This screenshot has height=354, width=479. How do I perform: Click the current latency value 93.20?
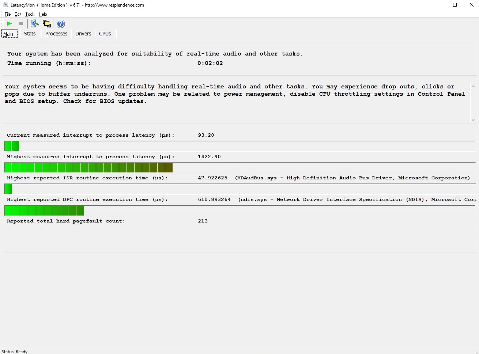pos(206,135)
